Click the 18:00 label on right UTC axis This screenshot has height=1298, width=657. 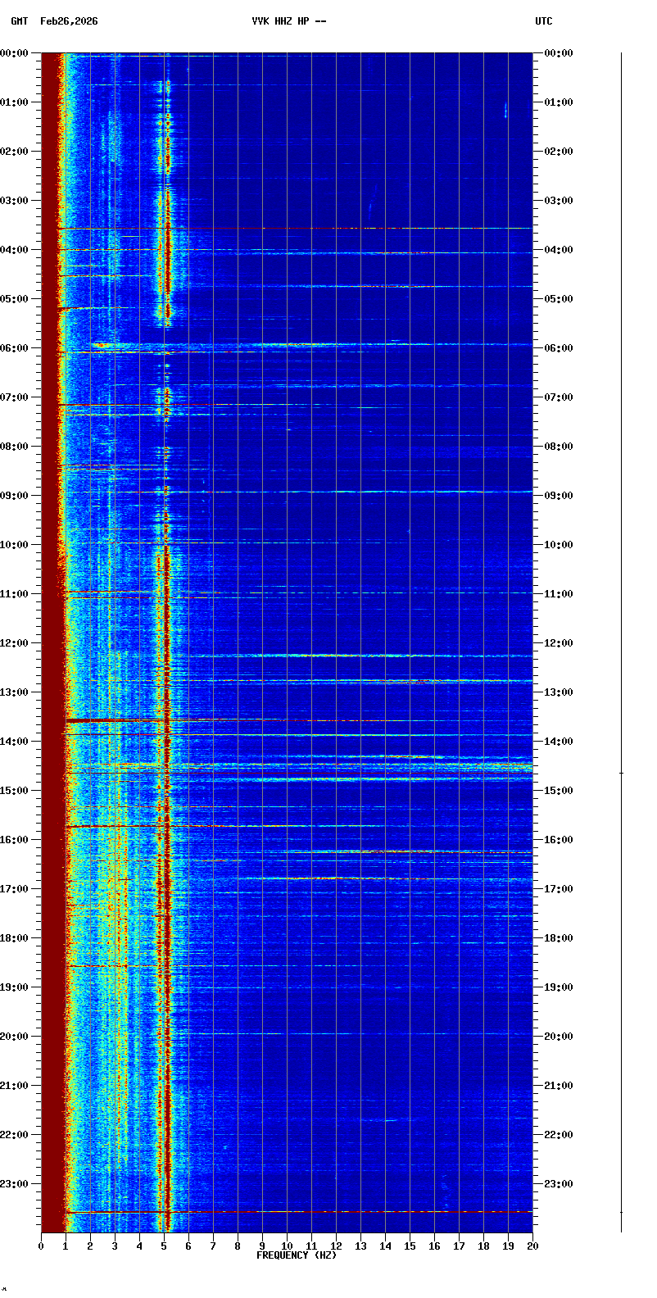coord(559,938)
